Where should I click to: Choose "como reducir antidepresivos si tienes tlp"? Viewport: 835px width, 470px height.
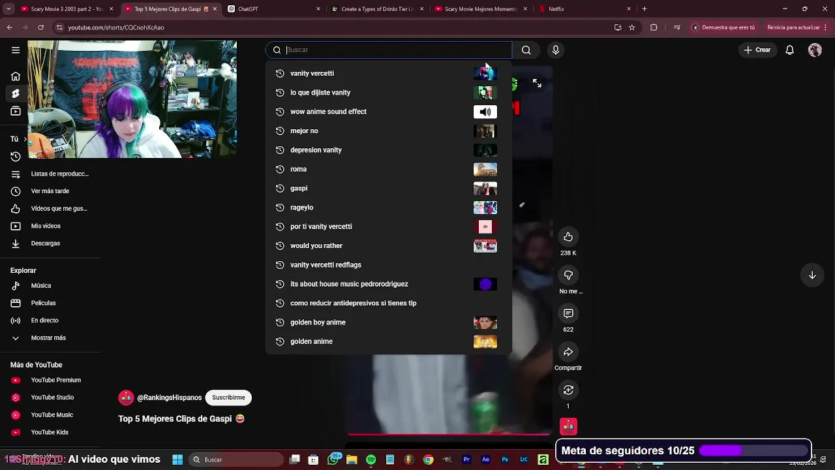pyautogui.click(x=389, y=303)
